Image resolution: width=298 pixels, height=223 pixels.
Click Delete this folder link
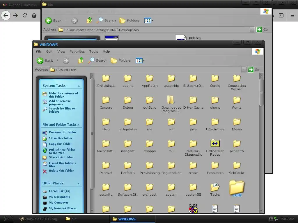[58, 171]
